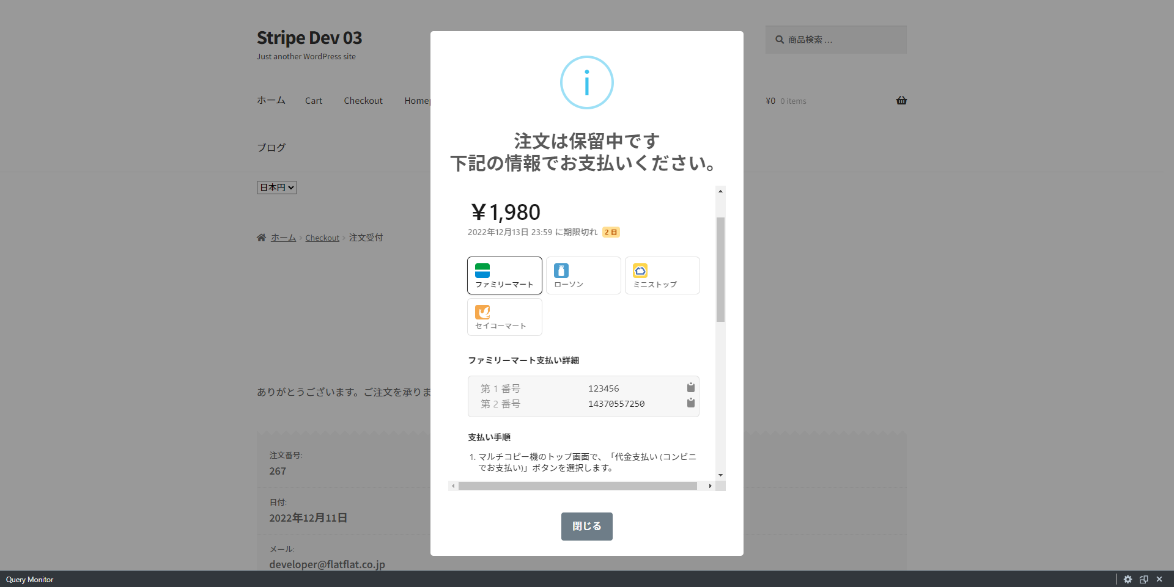Click the search magnifier icon
The image size is (1174, 587).
780,40
